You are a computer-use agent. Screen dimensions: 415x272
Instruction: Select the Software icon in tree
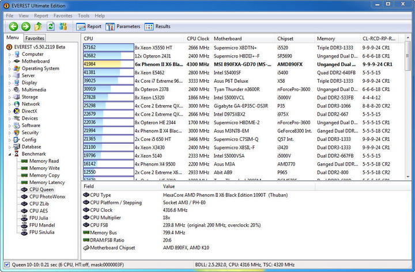(17, 125)
